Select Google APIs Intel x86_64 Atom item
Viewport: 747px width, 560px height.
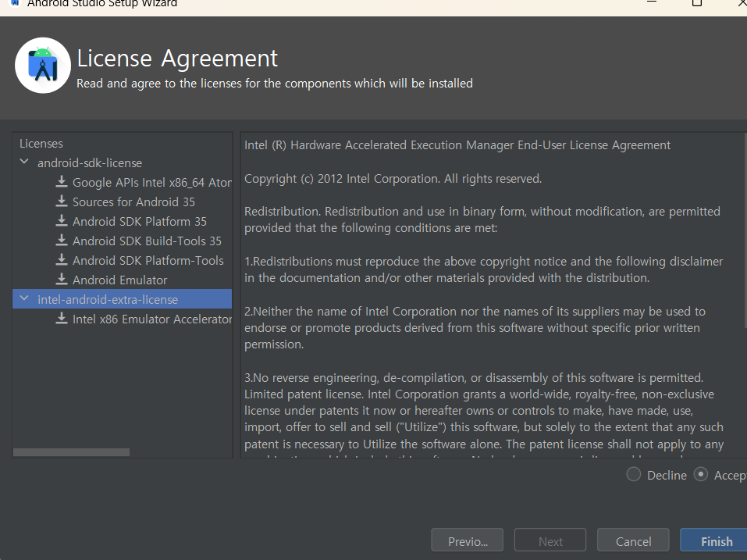[152, 183]
